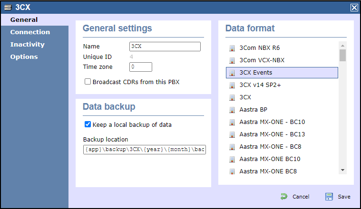The height and width of the screenshot is (209, 361).
Task: Switch to the Connection tab
Action: point(30,32)
